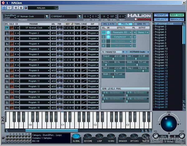
Task: Click the ABSOLUTE button
Action: pos(177,19)
